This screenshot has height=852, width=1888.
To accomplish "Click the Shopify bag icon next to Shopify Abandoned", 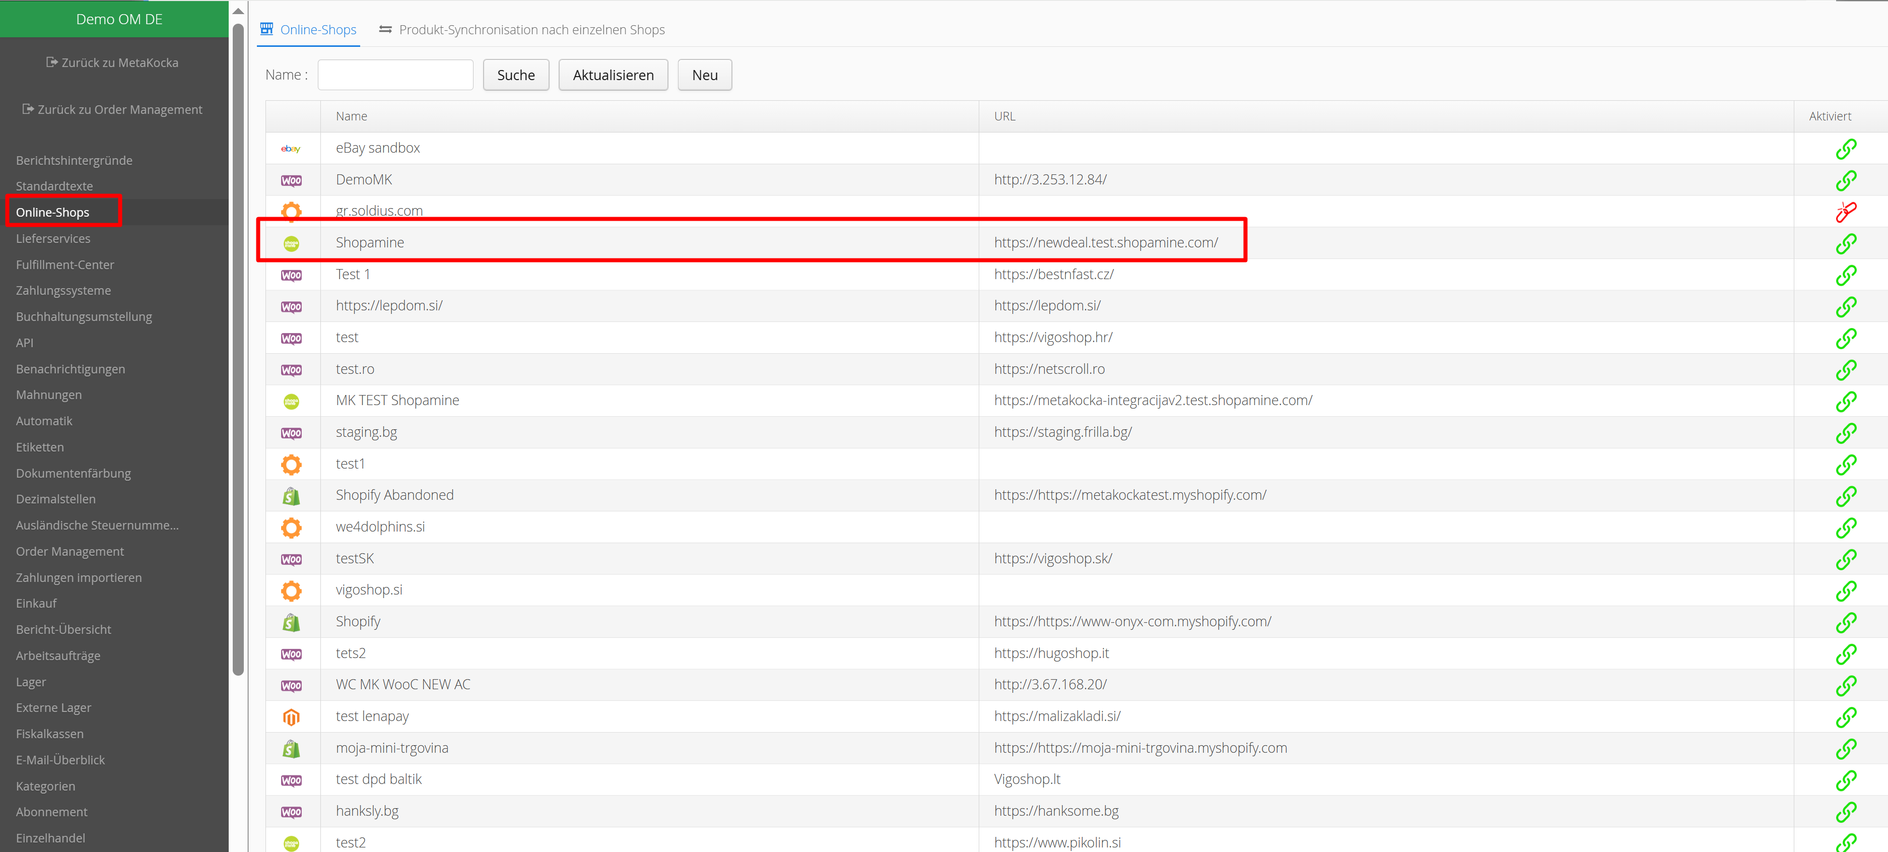I will click(x=291, y=496).
